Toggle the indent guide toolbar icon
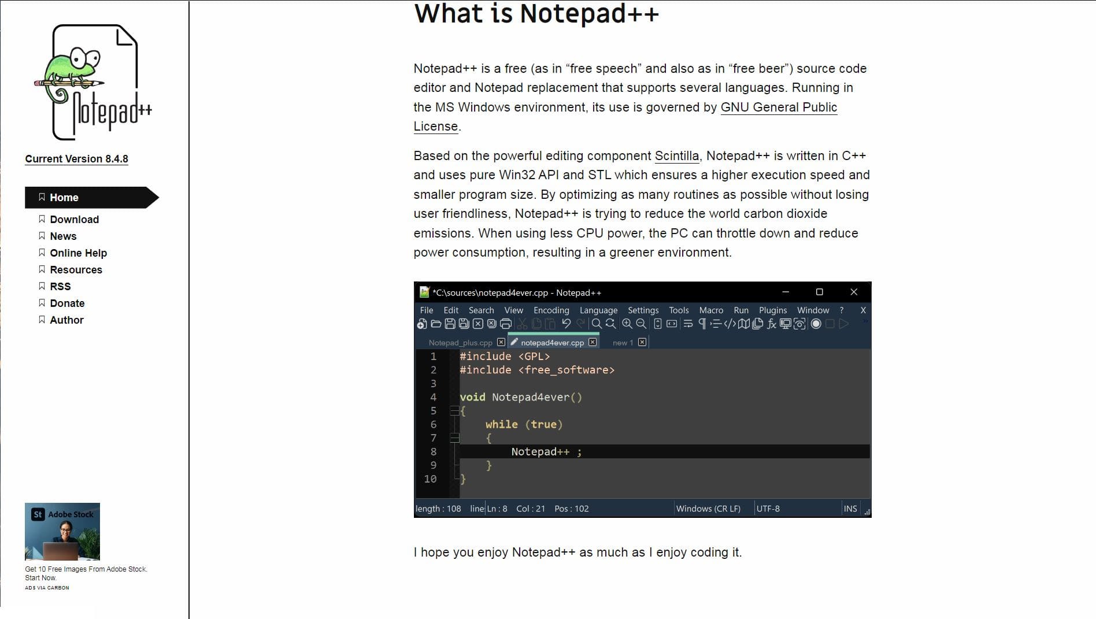The height and width of the screenshot is (619, 1096). click(x=716, y=324)
